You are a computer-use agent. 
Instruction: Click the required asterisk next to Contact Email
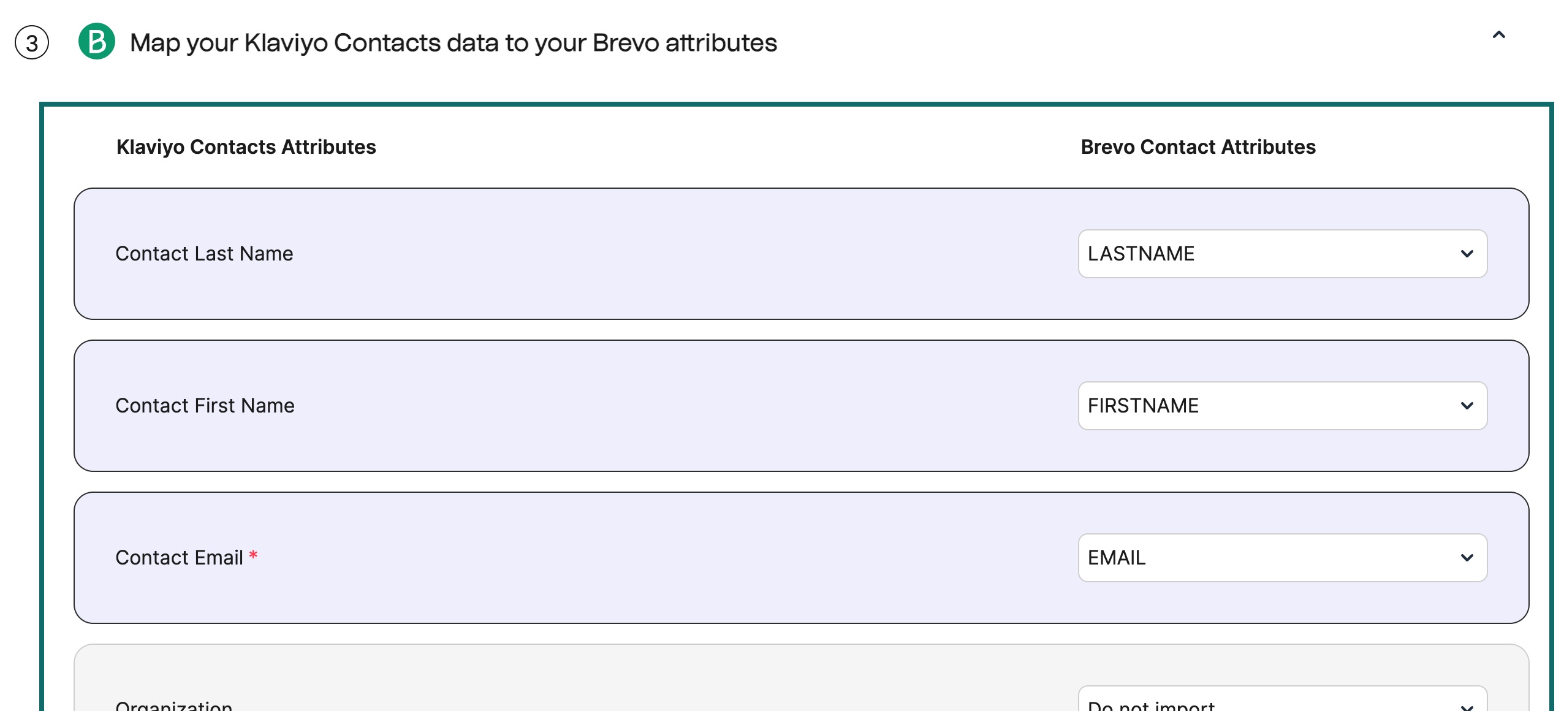[x=253, y=555]
